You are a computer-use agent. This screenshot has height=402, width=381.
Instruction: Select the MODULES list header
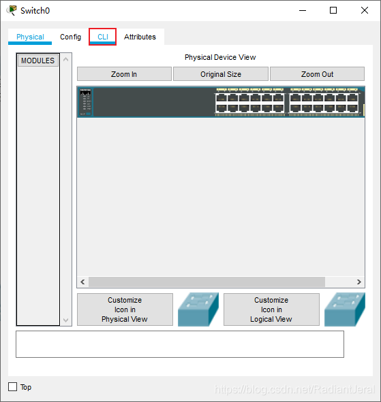click(x=38, y=61)
